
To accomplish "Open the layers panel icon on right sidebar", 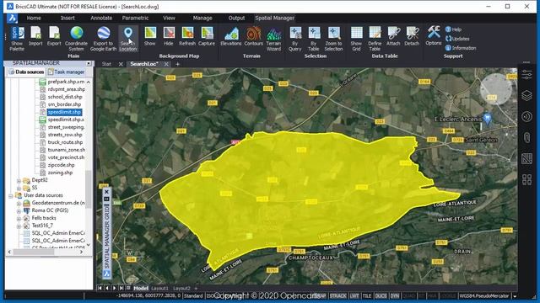I will [x=526, y=95].
